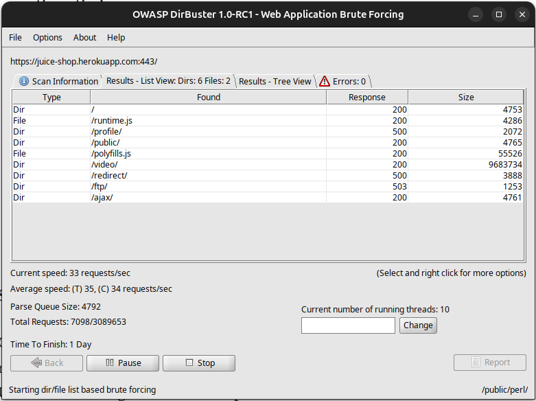Click Current number of running threads label
Screen dimensions: 536x401
[x=375, y=309]
